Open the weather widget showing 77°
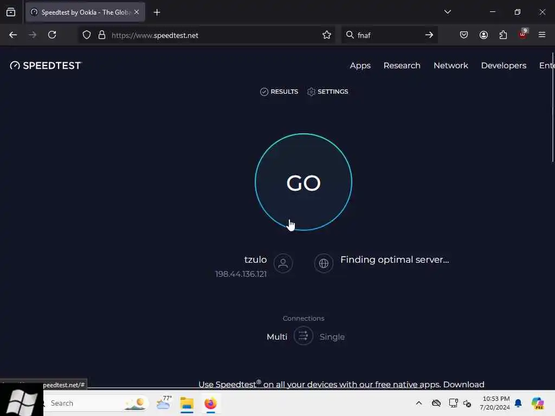Screen dimensions: 555x416 pyautogui.click(x=164, y=403)
